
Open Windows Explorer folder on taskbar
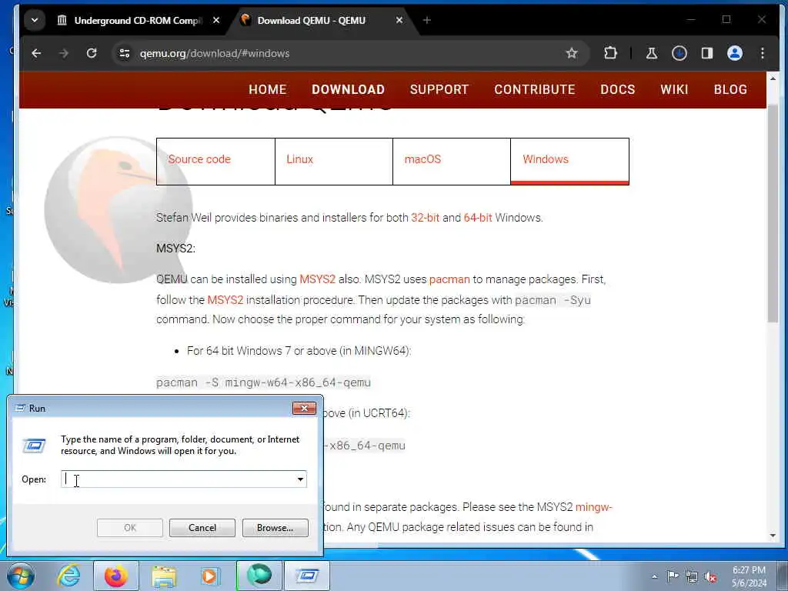point(164,576)
